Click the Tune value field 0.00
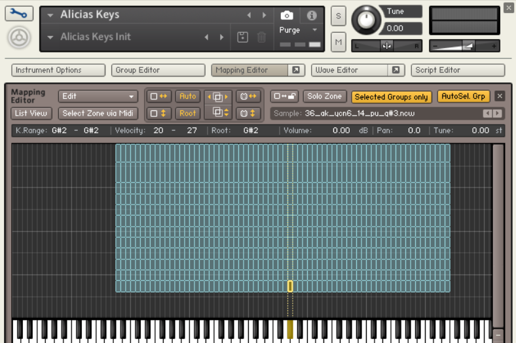Viewport: 516px width, 343px height. tap(401, 29)
